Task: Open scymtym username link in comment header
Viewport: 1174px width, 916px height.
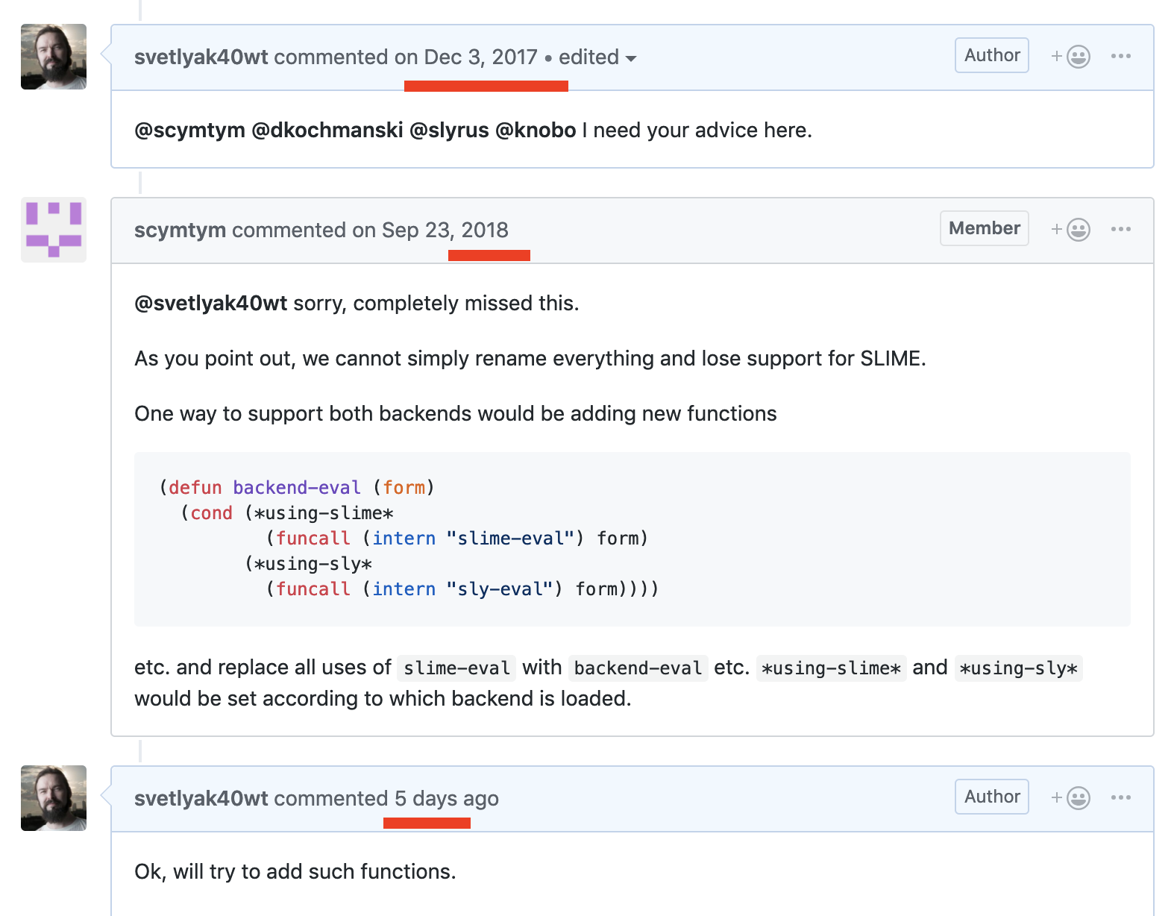Action: point(180,230)
